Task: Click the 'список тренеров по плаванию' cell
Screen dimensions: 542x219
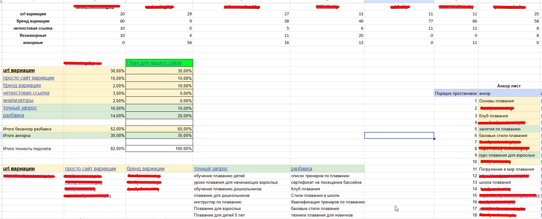Action: pyautogui.click(x=320, y=176)
